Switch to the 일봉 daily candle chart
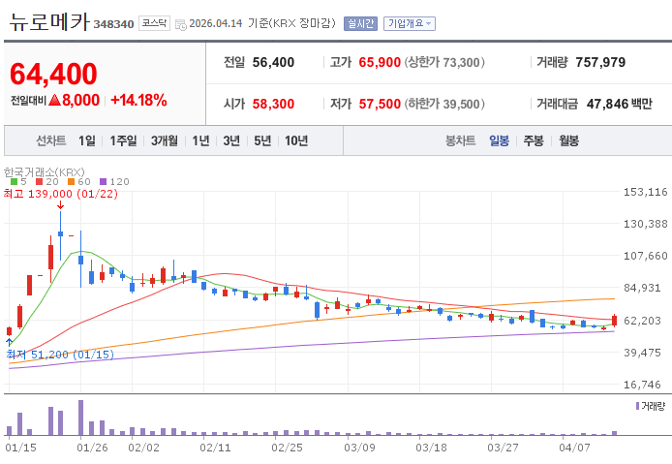 click(x=500, y=140)
